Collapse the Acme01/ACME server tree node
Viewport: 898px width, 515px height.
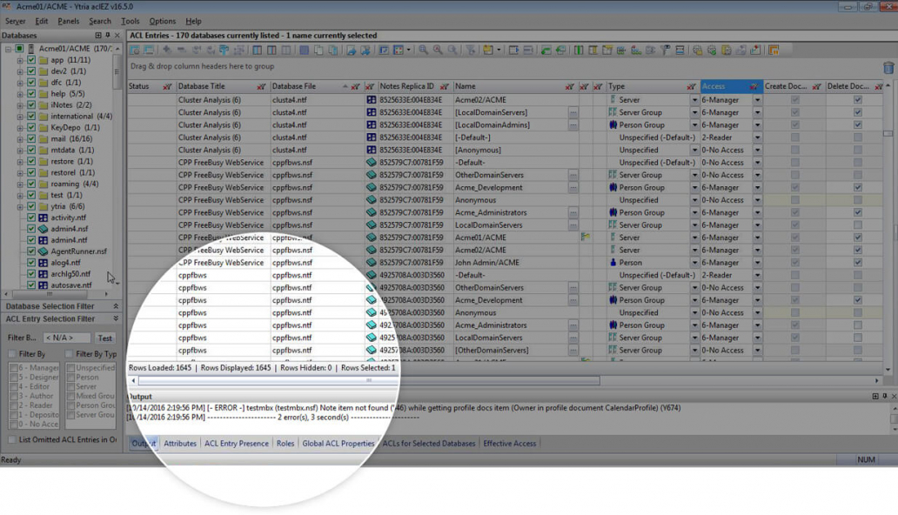[x=8, y=49]
